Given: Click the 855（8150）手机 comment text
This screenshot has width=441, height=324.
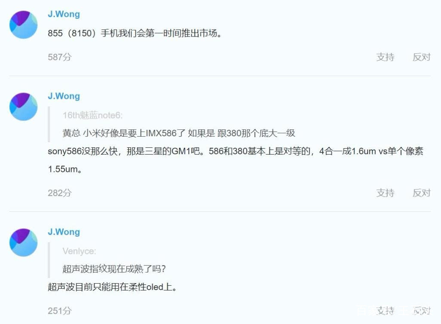Looking at the screenshot, I should tap(135, 33).
